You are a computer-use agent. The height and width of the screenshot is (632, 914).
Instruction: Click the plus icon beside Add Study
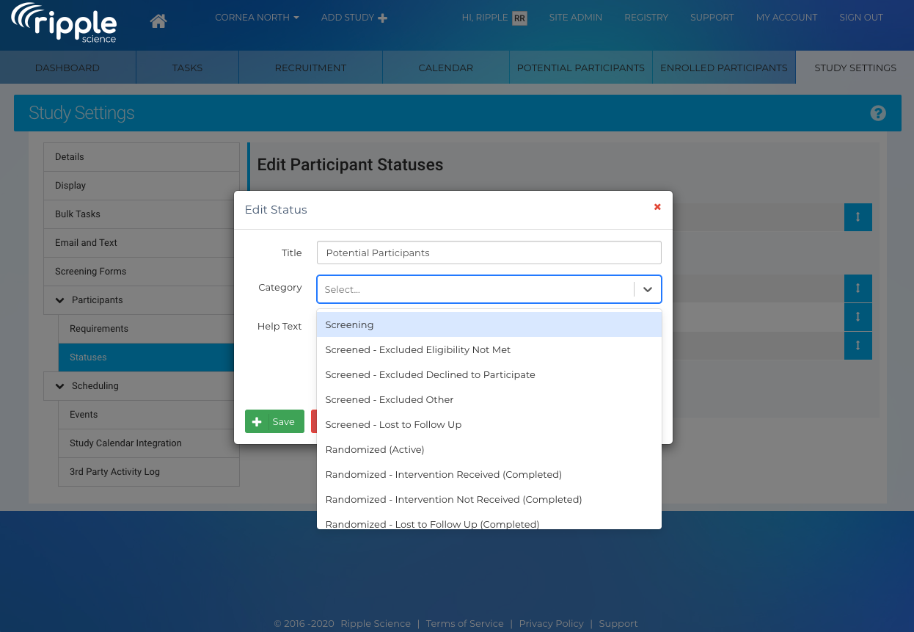(382, 18)
